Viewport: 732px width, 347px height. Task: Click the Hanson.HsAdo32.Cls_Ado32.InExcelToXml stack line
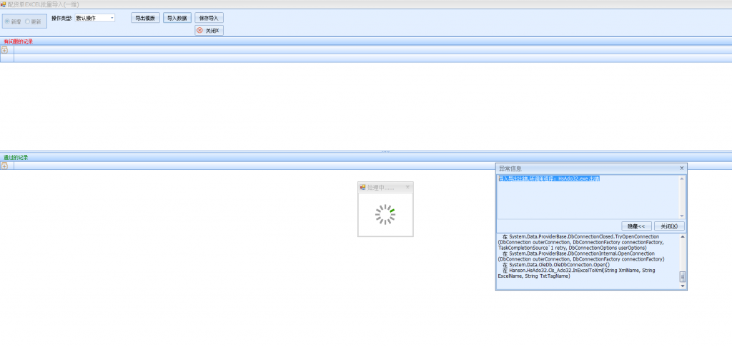(577, 273)
